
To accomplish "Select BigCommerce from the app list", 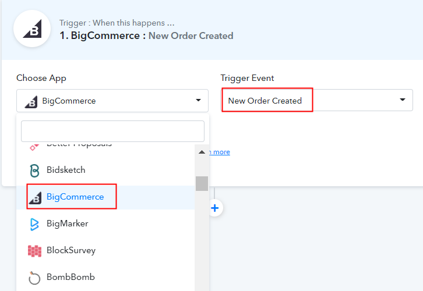I will [105, 197].
